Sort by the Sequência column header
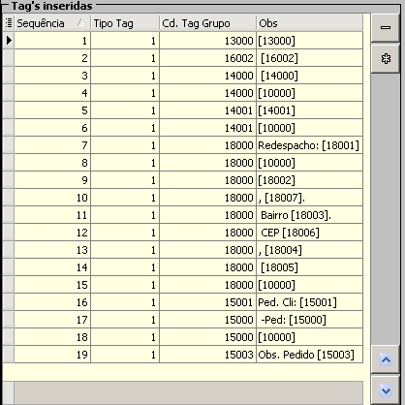The width and height of the screenshot is (405, 405). [52, 23]
